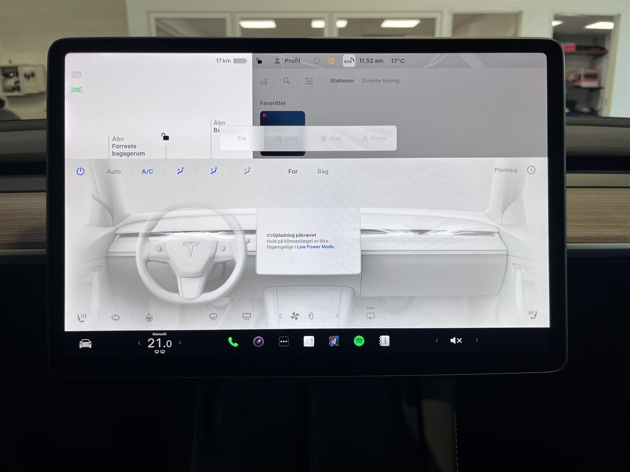This screenshot has width=630, height=472.
Task: Turn on driver seat heater
Action: 82,317
